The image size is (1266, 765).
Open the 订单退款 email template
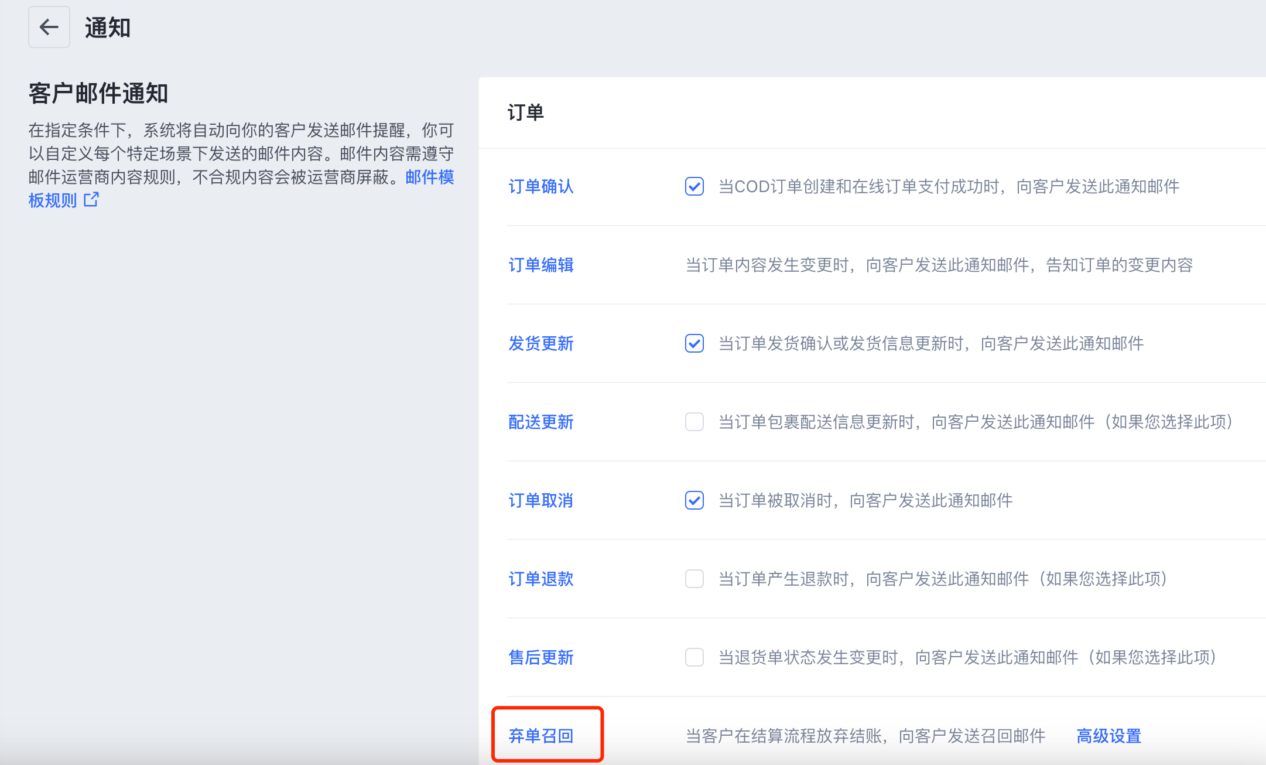[540, 579]
